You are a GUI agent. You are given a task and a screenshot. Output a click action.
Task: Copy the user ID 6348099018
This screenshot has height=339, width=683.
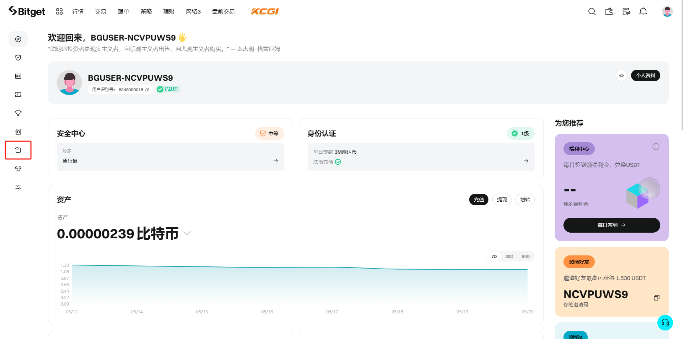pyautogui.click(x=147, y=90)
